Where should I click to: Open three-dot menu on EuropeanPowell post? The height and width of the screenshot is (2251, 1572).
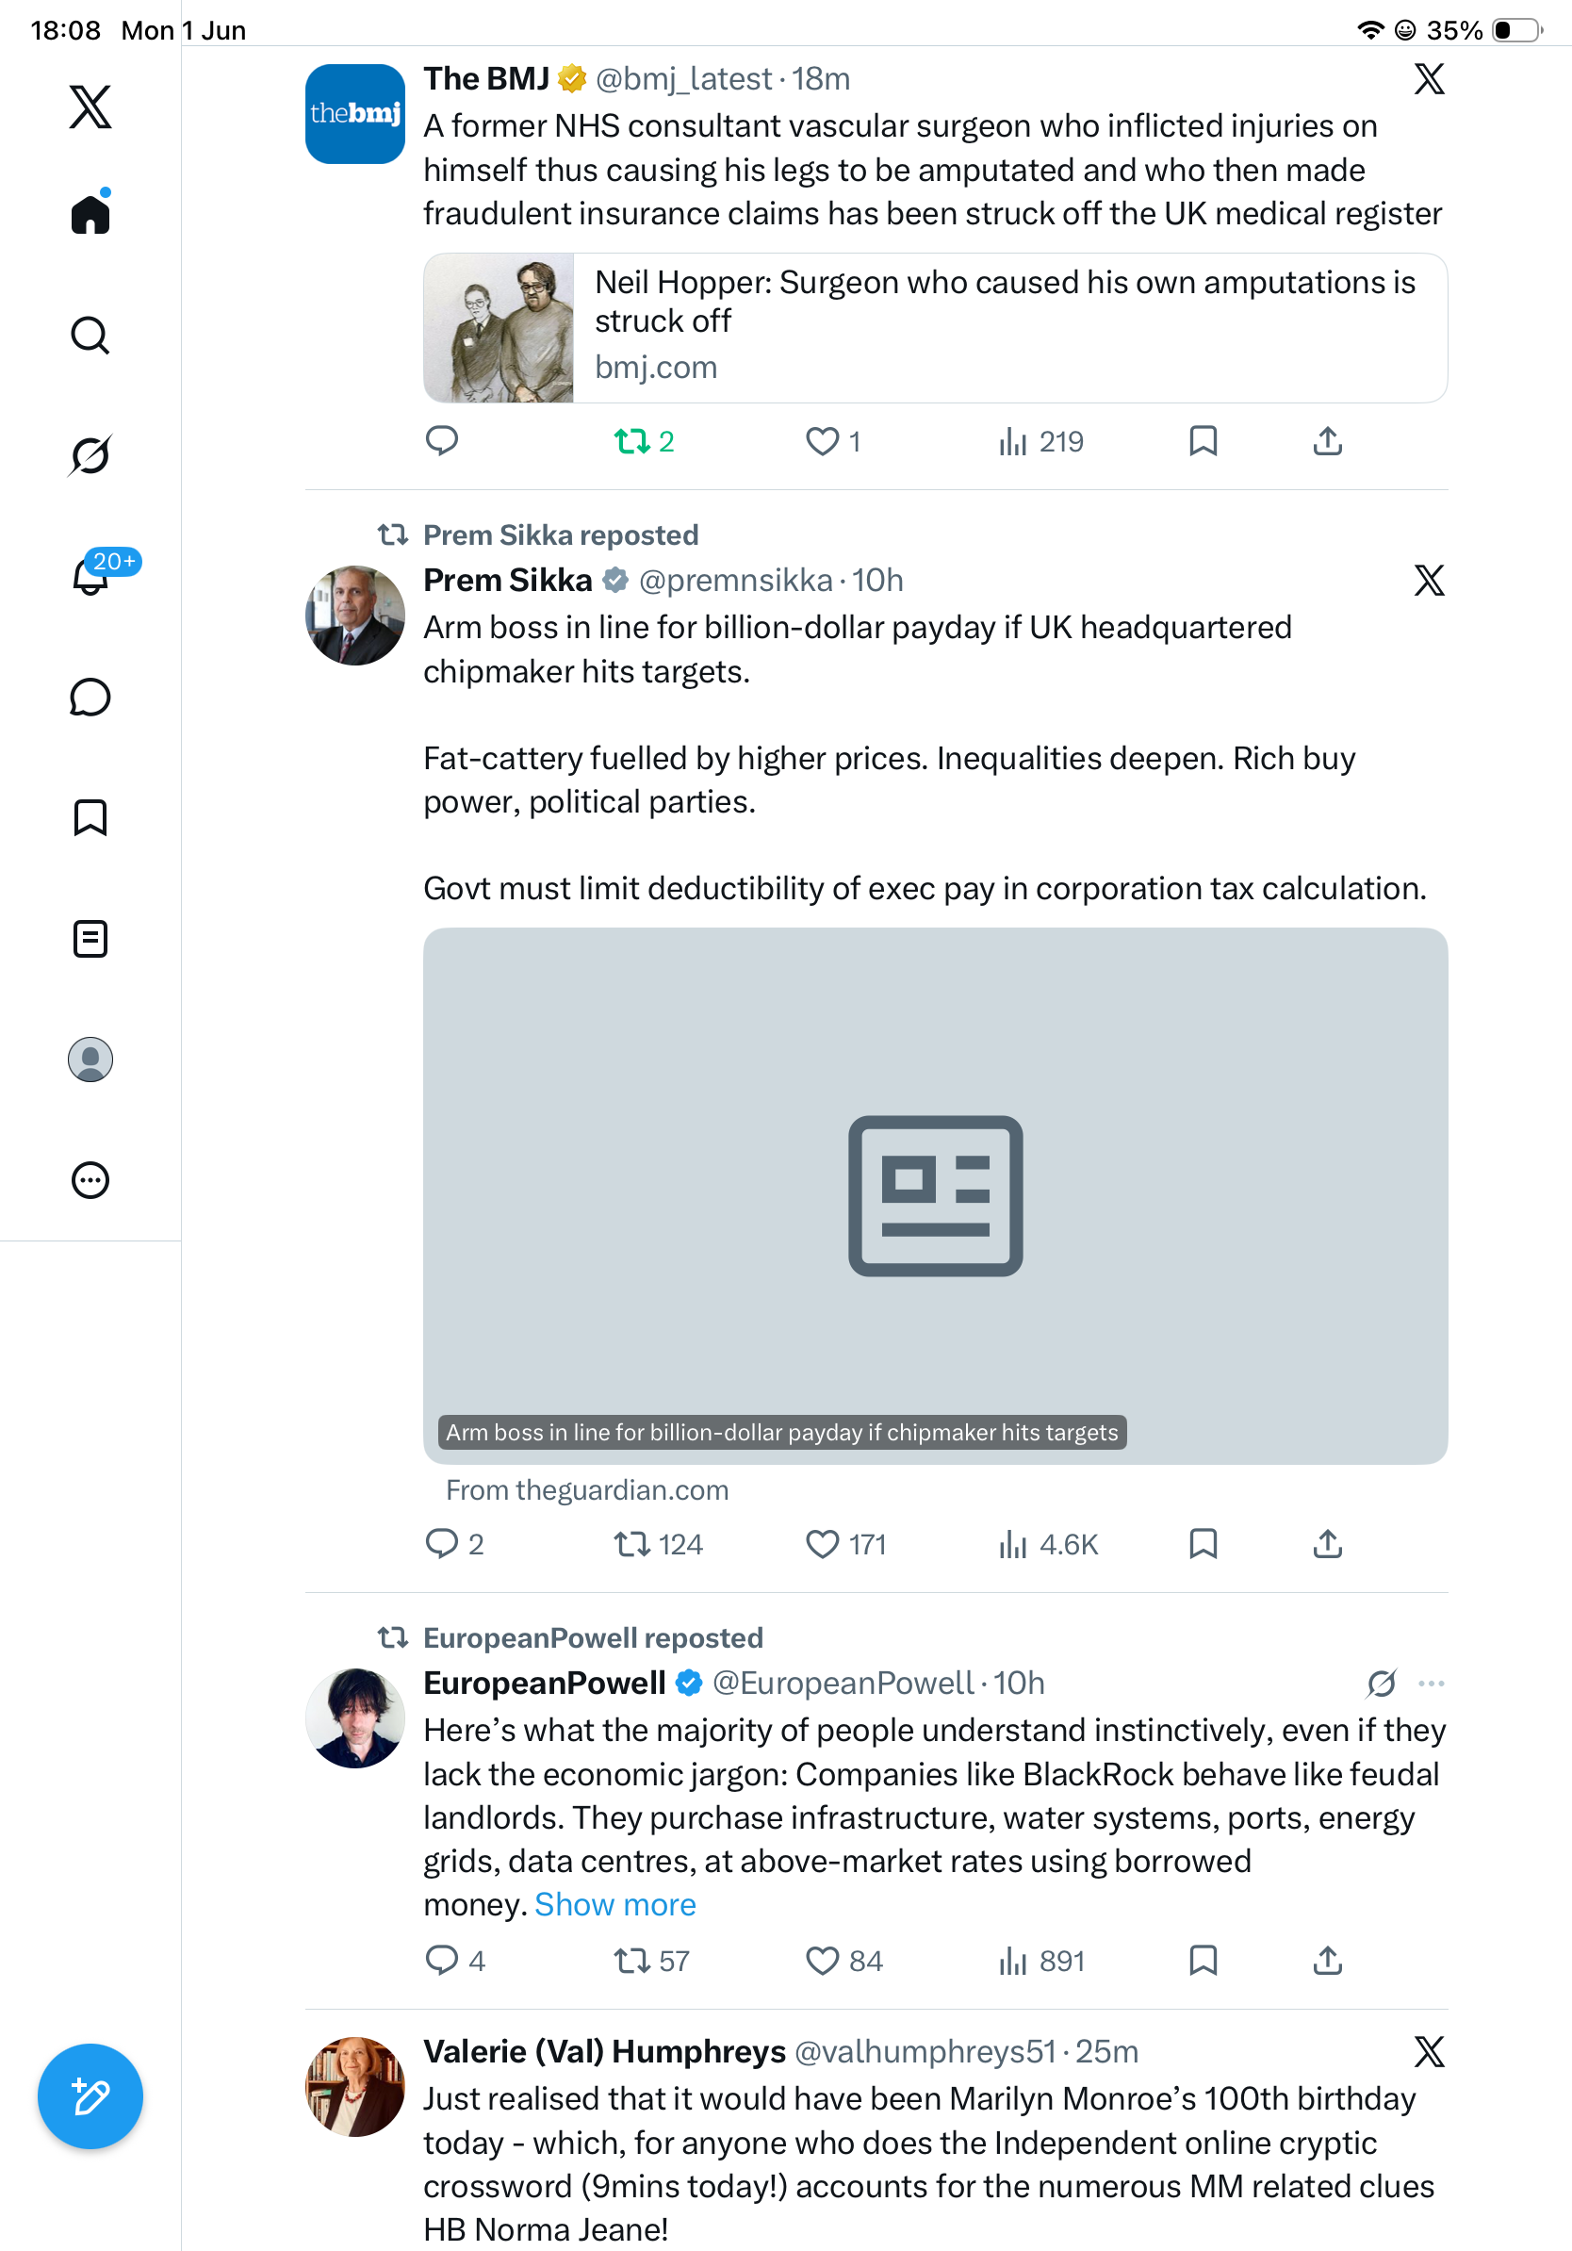coord(1431,1684)
